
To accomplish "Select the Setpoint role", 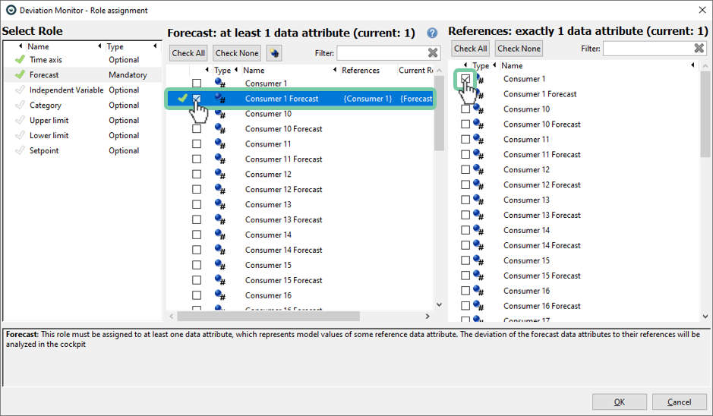I will [83, 150].
